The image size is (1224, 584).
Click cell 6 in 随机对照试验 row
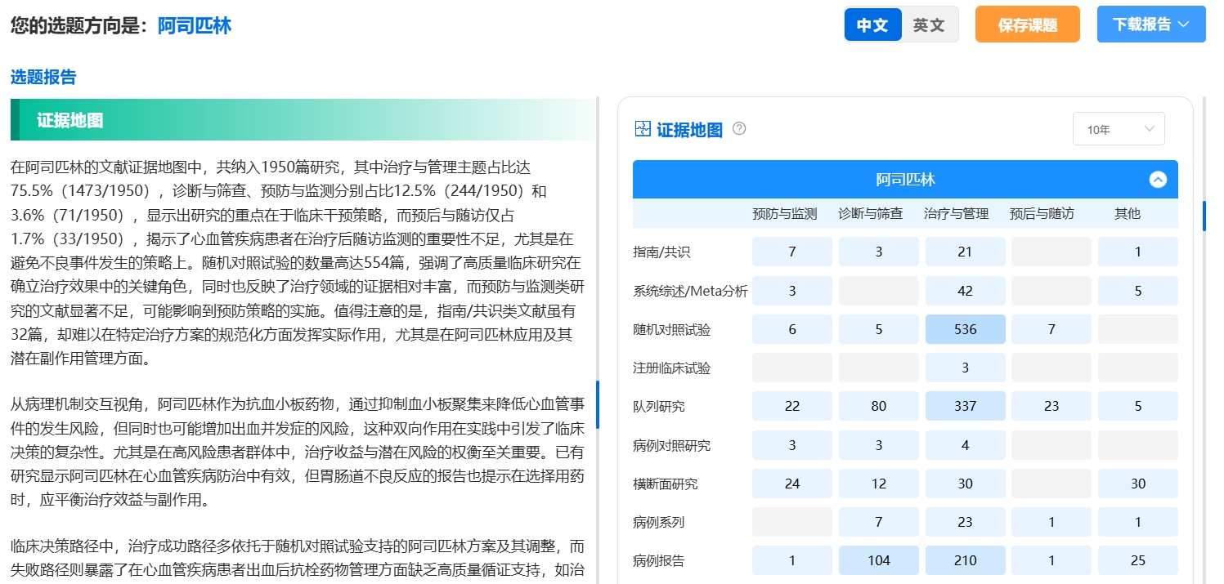click(x=792, y=329)
